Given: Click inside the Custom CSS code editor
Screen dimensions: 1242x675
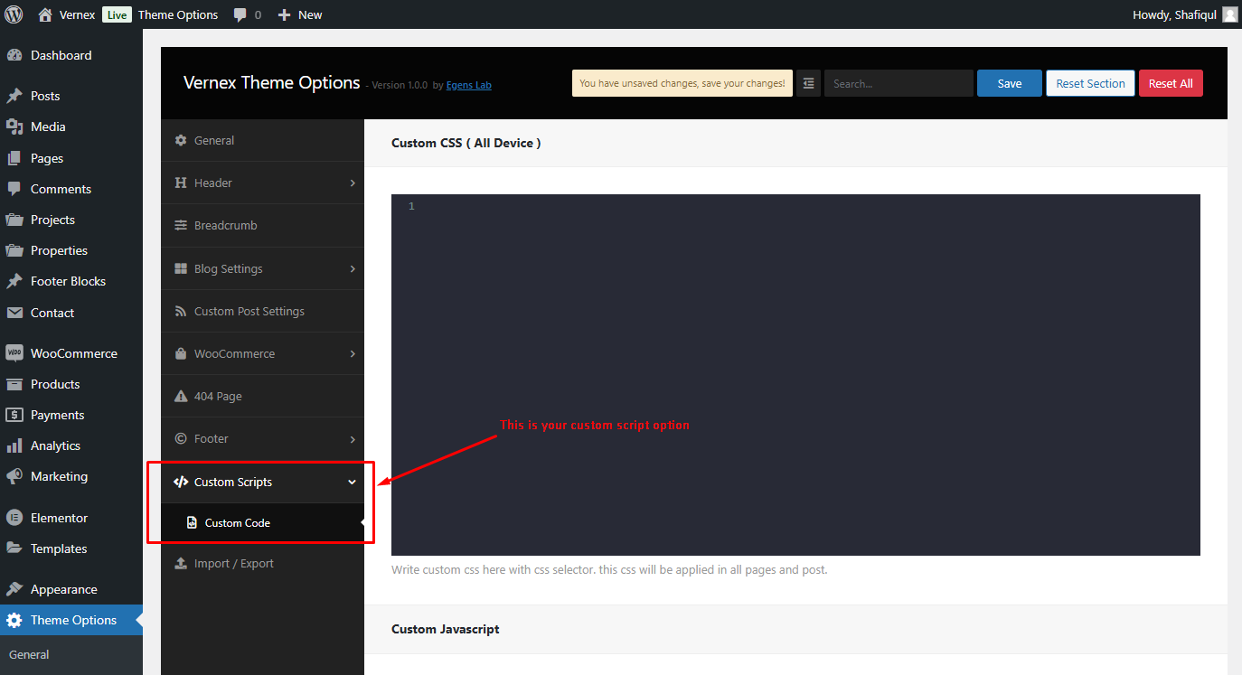Looking at the screenshot, I should (x=795, y=375).
